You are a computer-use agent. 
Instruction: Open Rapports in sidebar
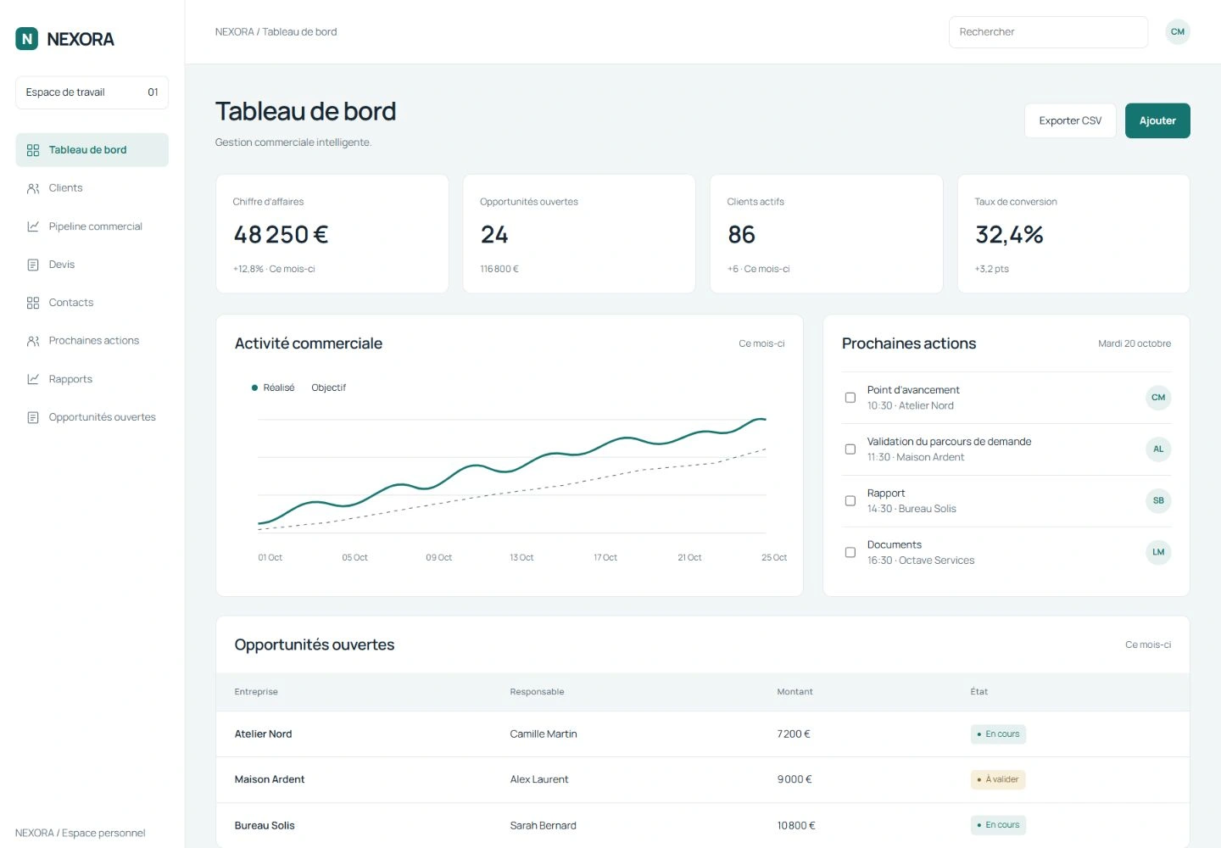pyautogui.click(x=92, y=379)
